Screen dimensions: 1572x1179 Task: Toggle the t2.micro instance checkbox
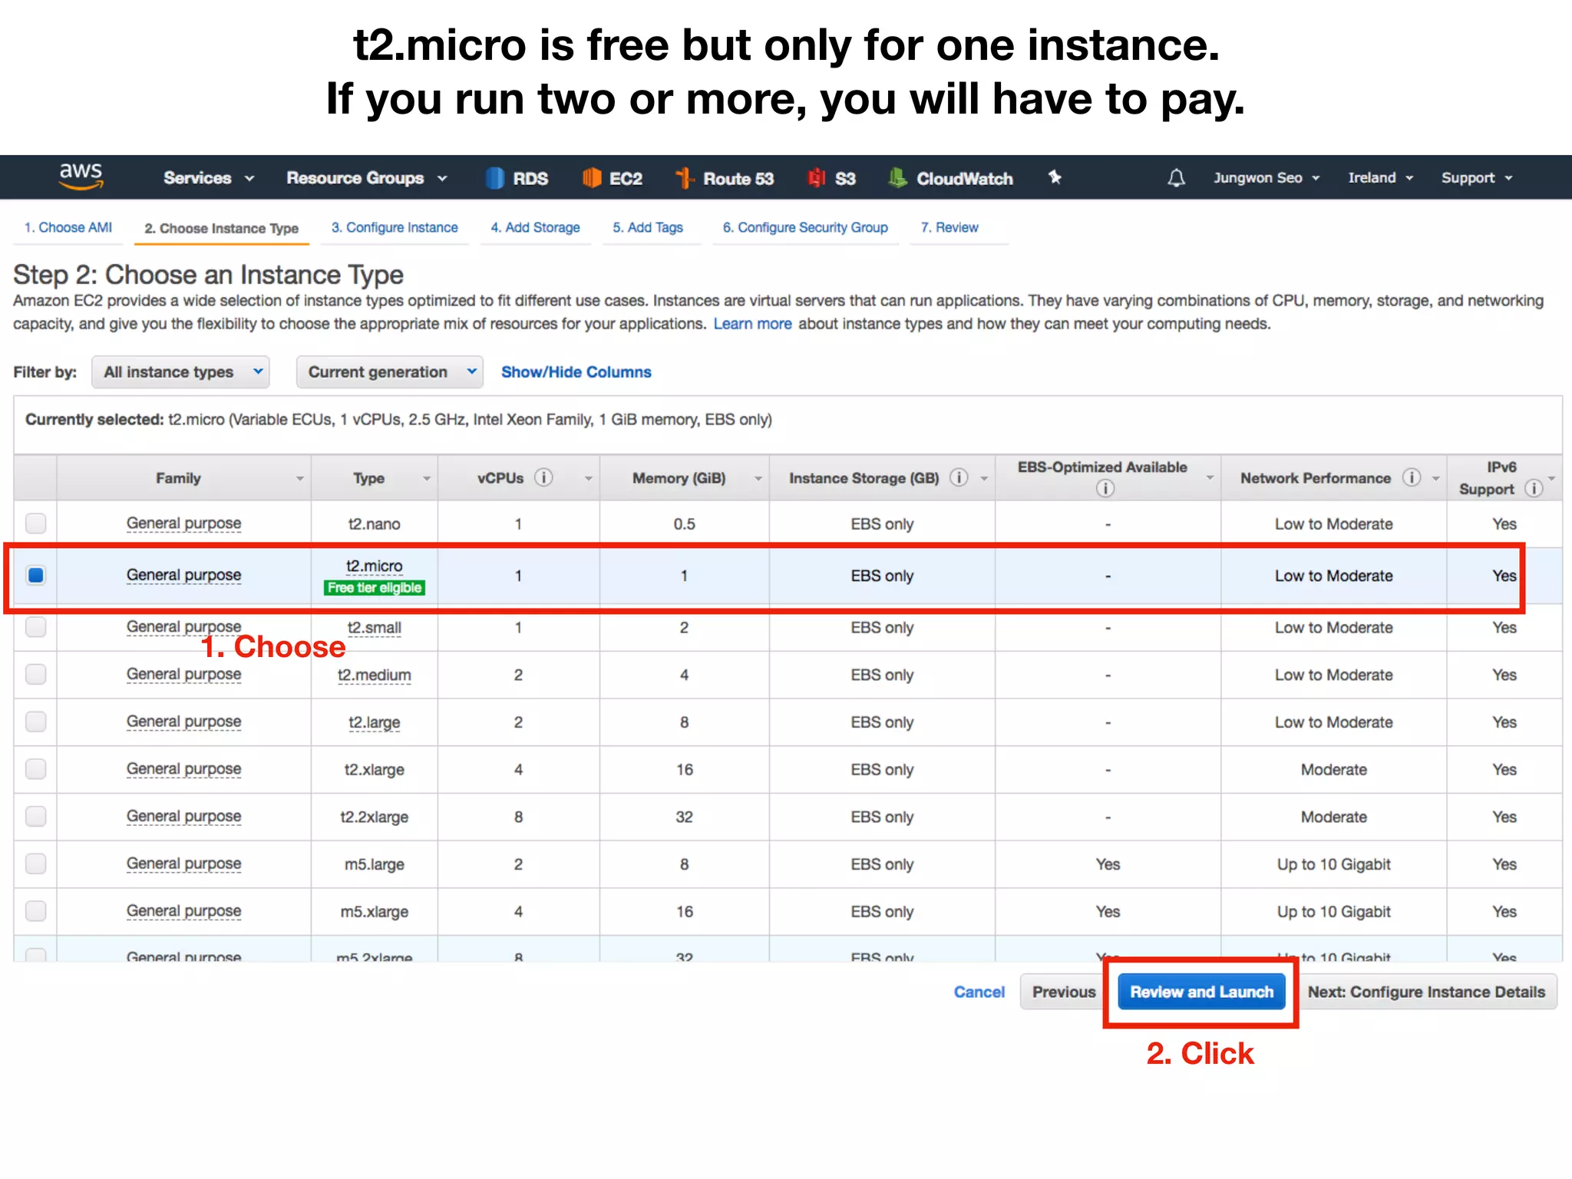point(36,575)
